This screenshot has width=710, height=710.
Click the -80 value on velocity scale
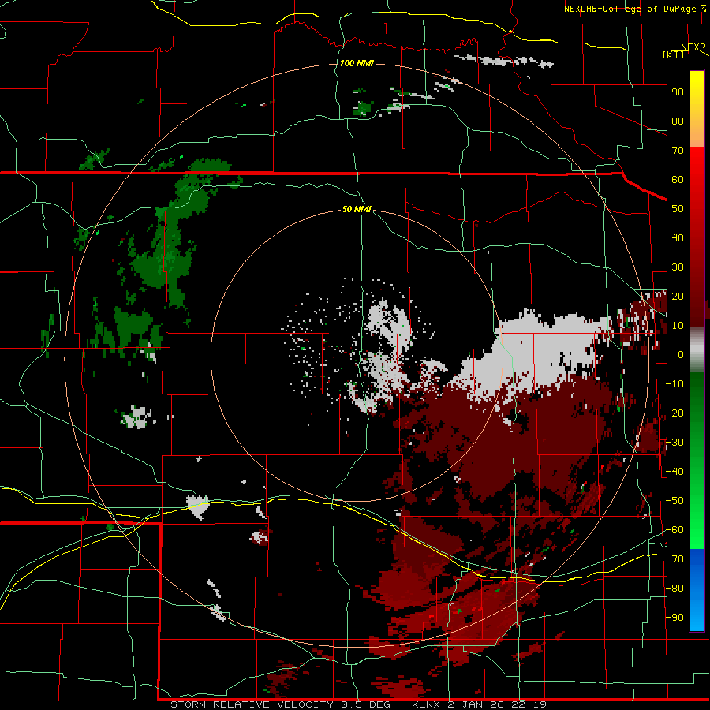[x=674, y=589]
